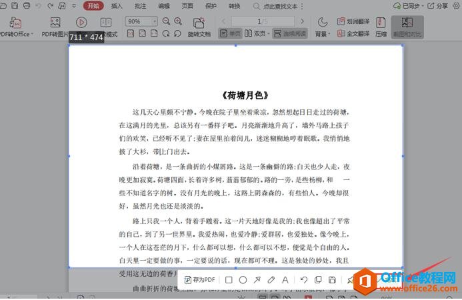462x300 pixels.
Task: Click the rotate counterclockwise icon
Action: [177, 33]
